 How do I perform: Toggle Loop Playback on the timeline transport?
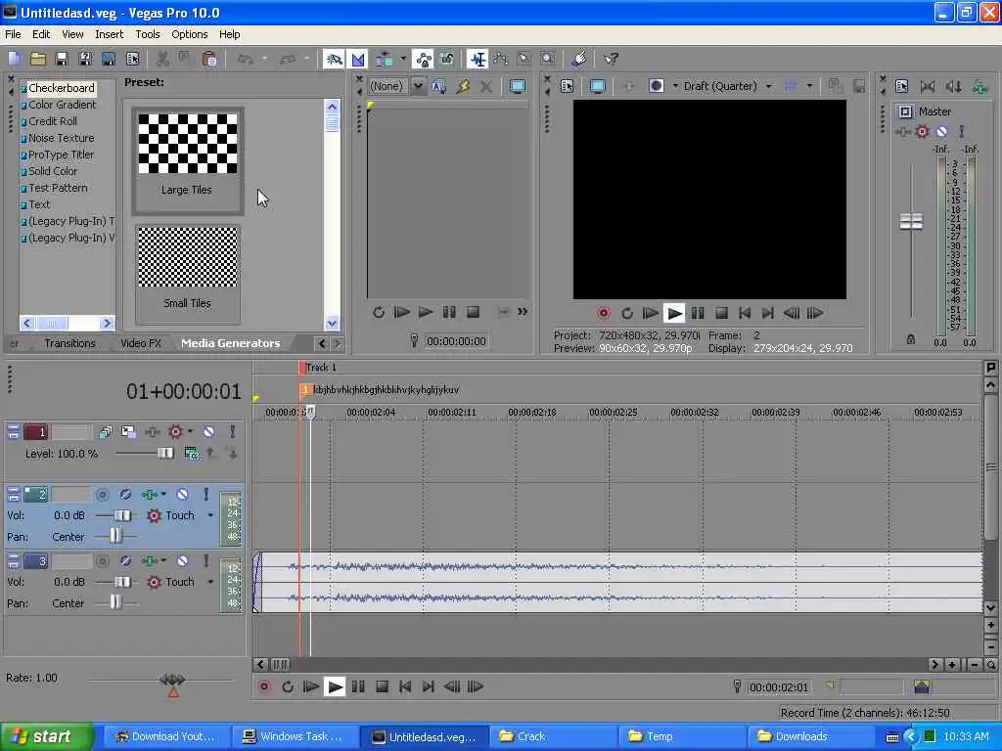click(288, 686)
